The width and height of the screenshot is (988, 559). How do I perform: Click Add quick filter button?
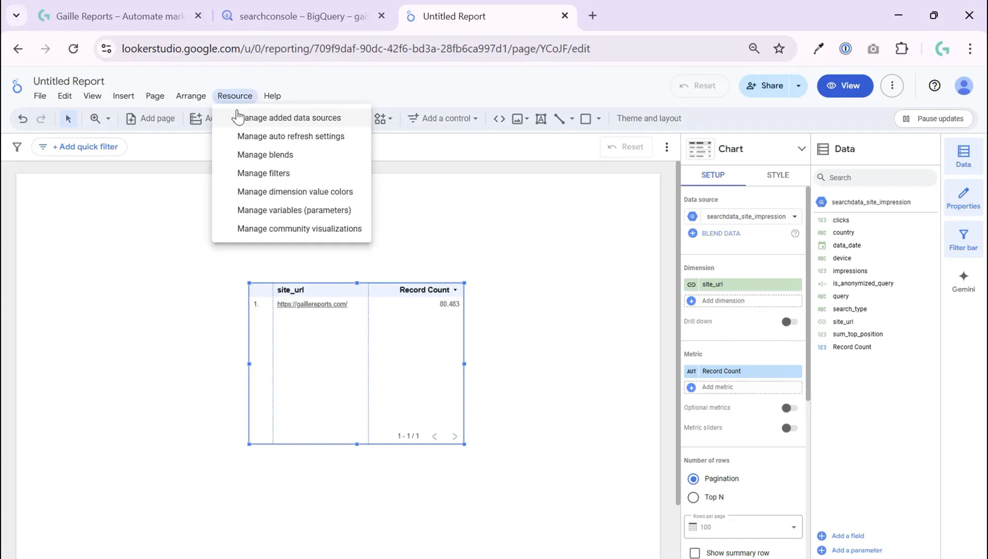[x=79, y=147]
